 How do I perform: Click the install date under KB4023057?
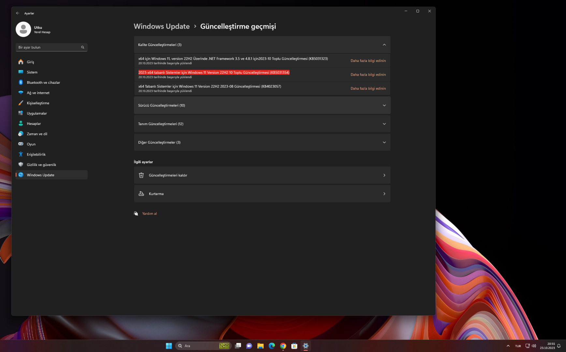pyautogui.click(x=165, y=91)
